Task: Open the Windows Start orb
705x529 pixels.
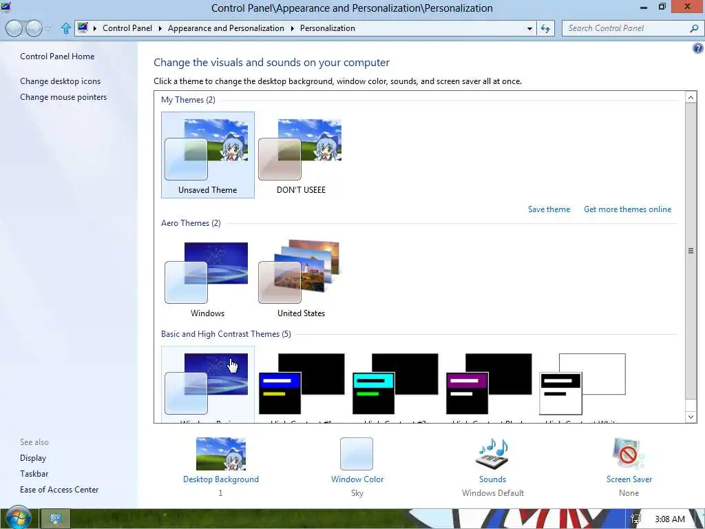Action: (18, 518)
